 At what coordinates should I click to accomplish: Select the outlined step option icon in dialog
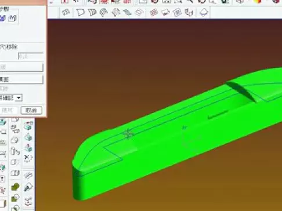(13, 18)
